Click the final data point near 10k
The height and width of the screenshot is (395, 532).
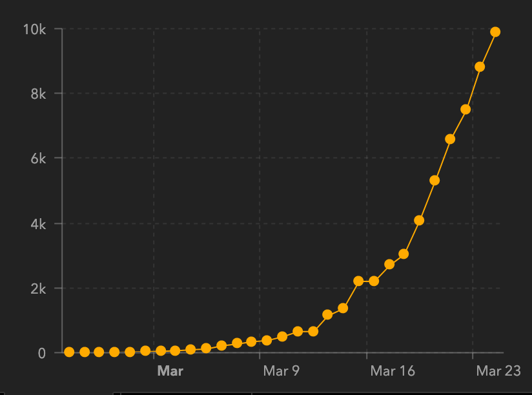(x=495, y=32)
